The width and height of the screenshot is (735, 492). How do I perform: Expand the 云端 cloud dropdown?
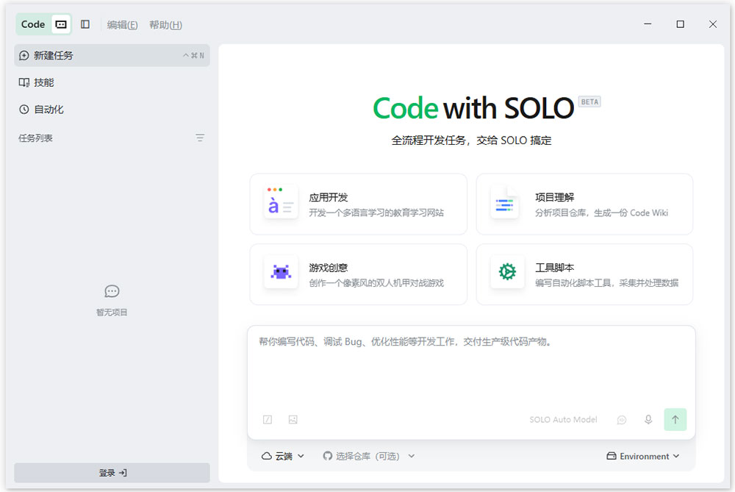coord(283,456)
